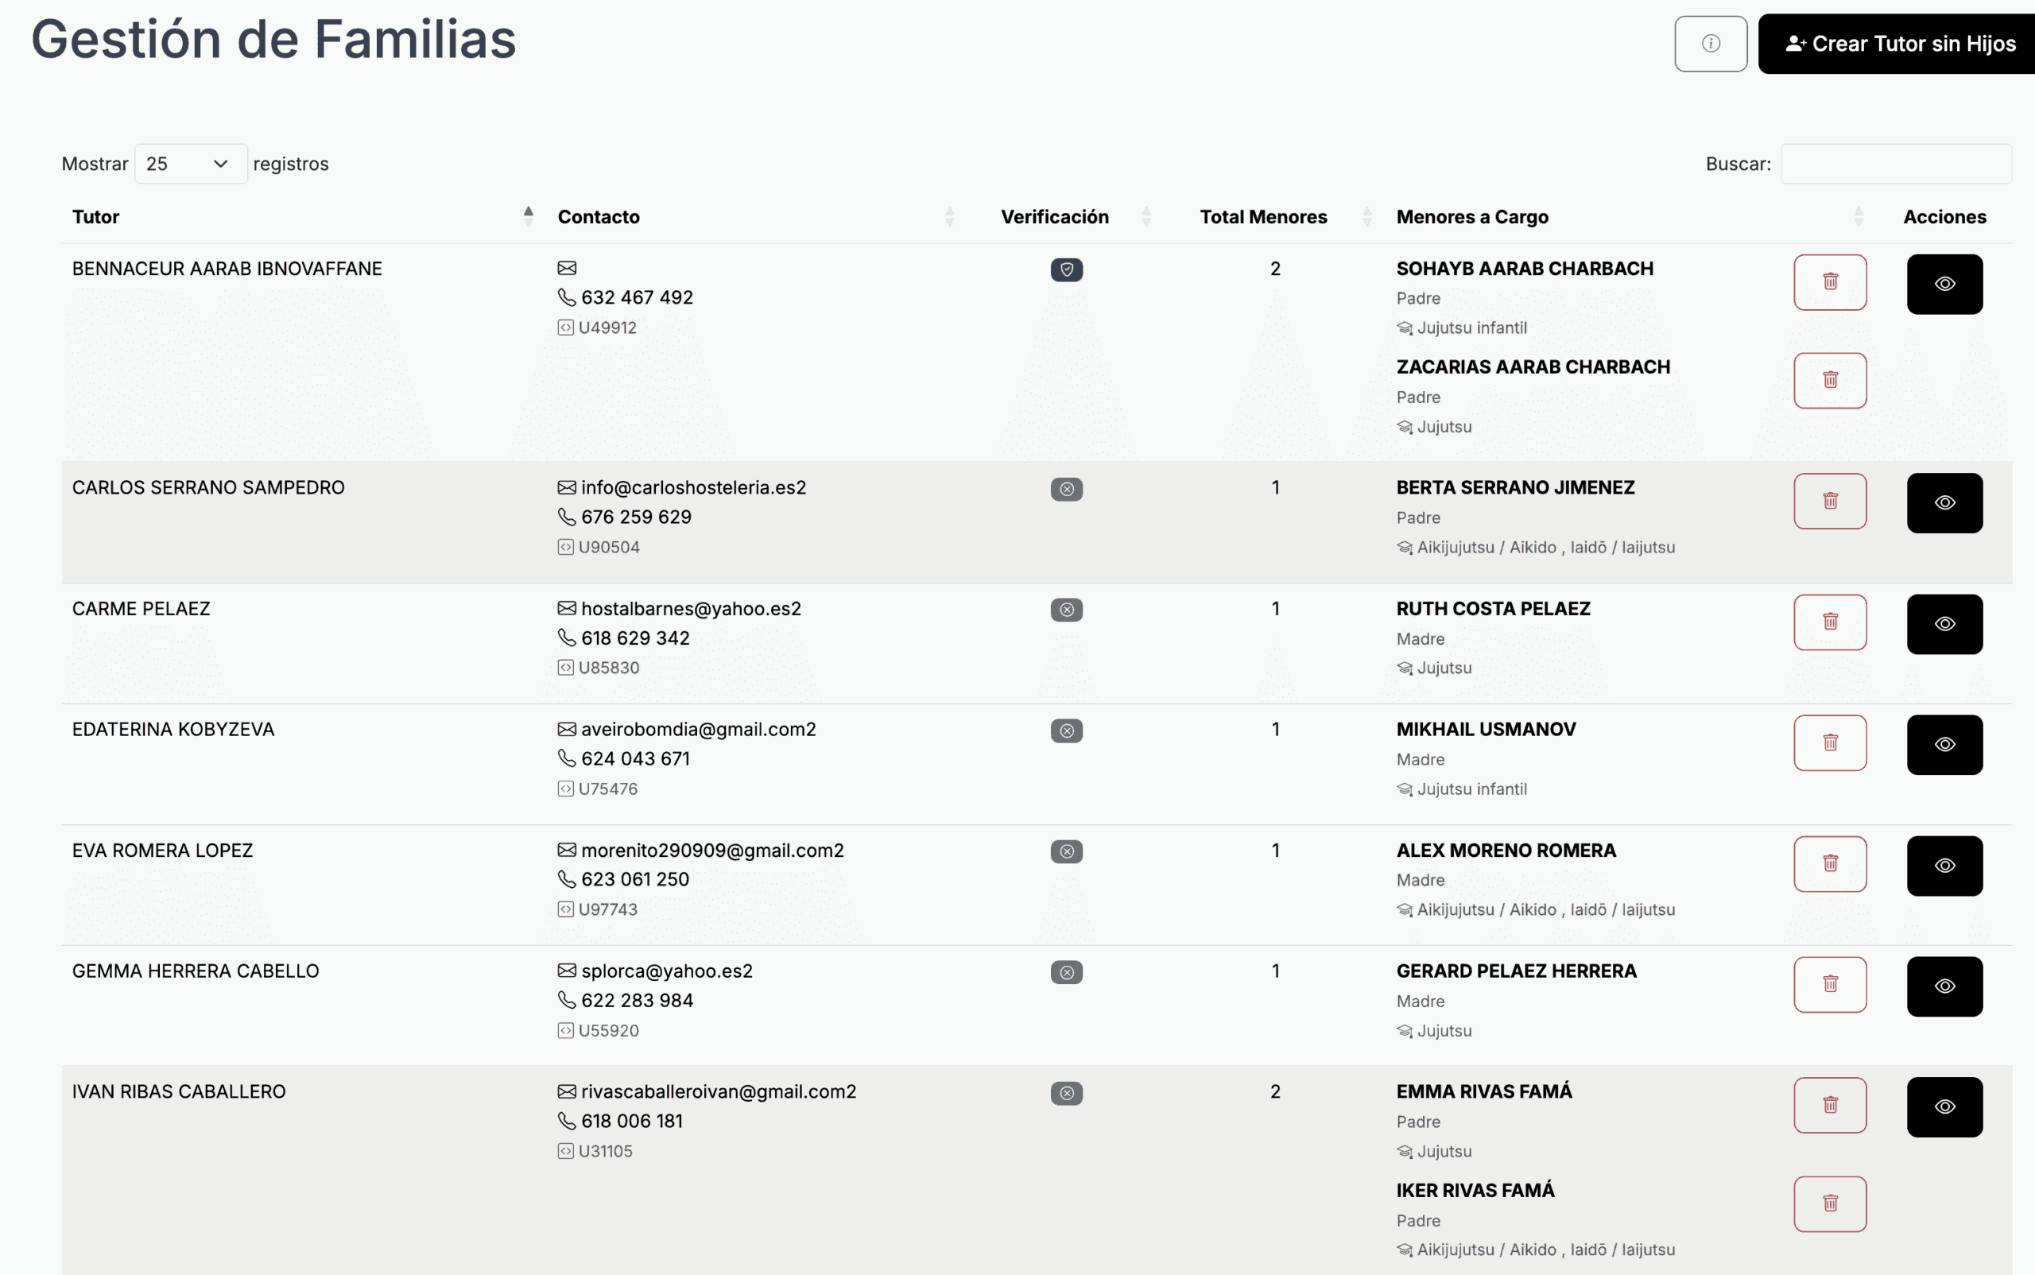Viewport: 2035px width, 1275px height.
Task: Sort by Verificación column header
Action: [1054, 217]
